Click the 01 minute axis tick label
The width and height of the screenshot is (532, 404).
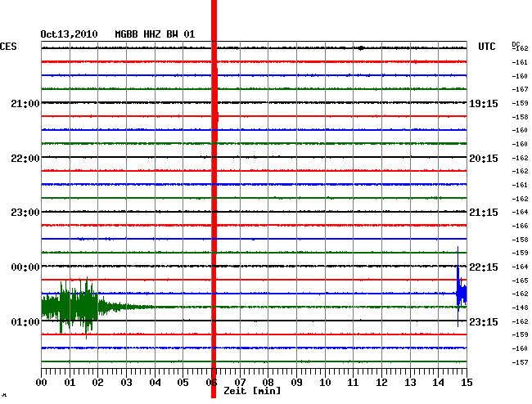point(70,383)
